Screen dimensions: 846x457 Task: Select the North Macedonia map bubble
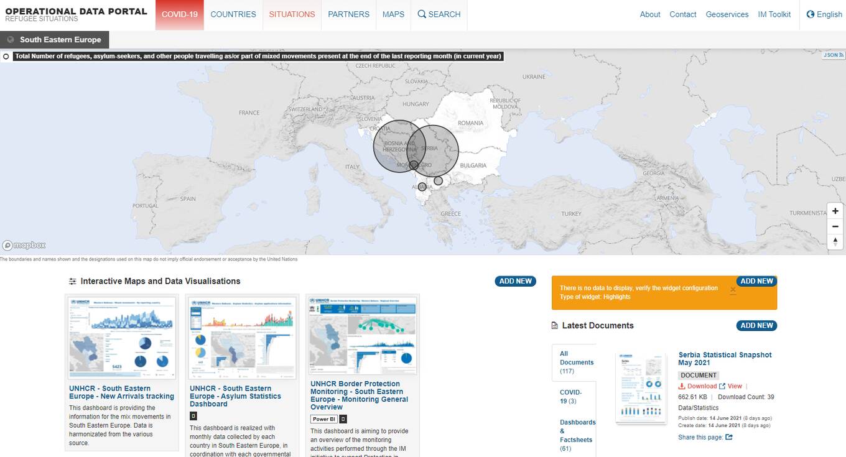(438, 180)
